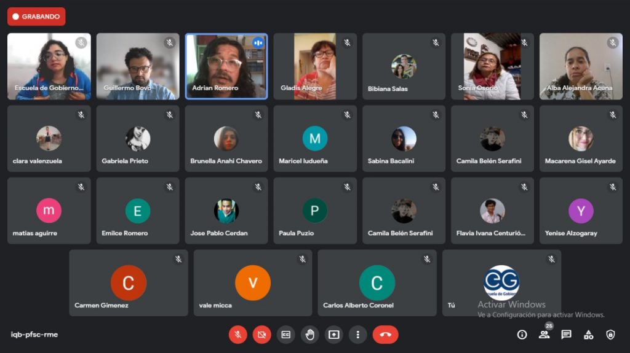Click the Present screen icon
Image resolution: width=630 pixels, height=353 pixels.
pyautogui.click(x=334, y=335)
